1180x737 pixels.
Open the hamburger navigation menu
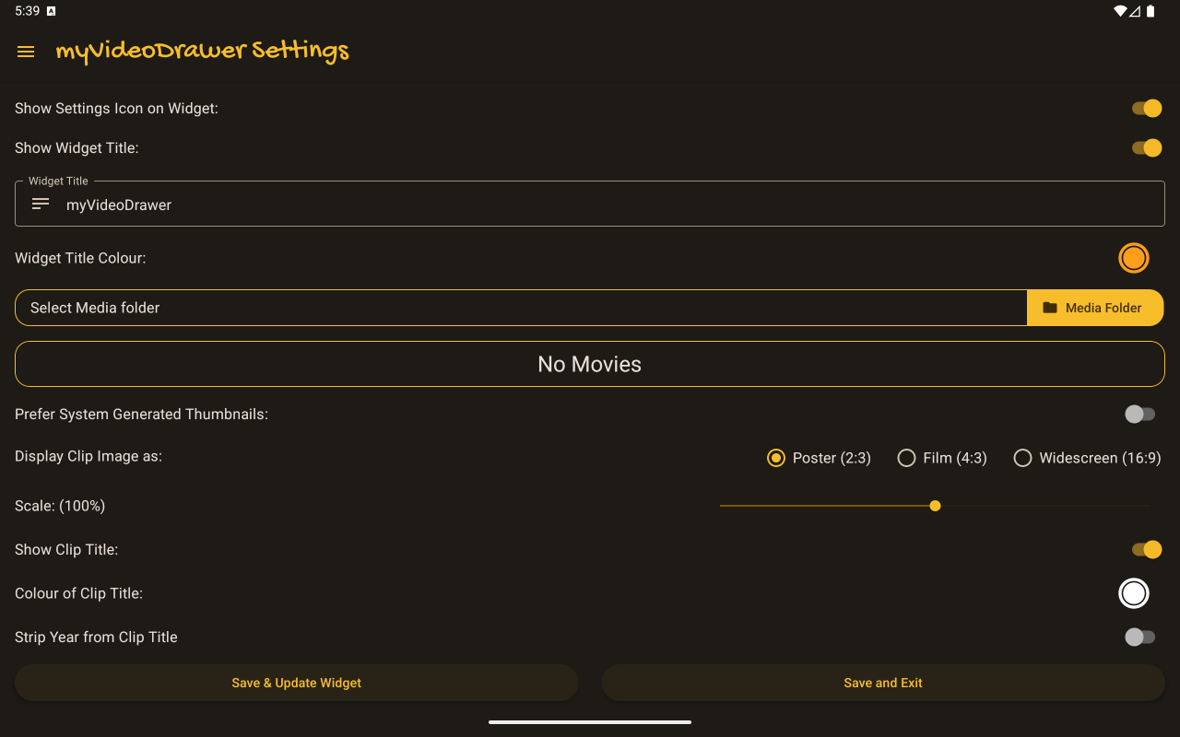(x=26, y=52)
